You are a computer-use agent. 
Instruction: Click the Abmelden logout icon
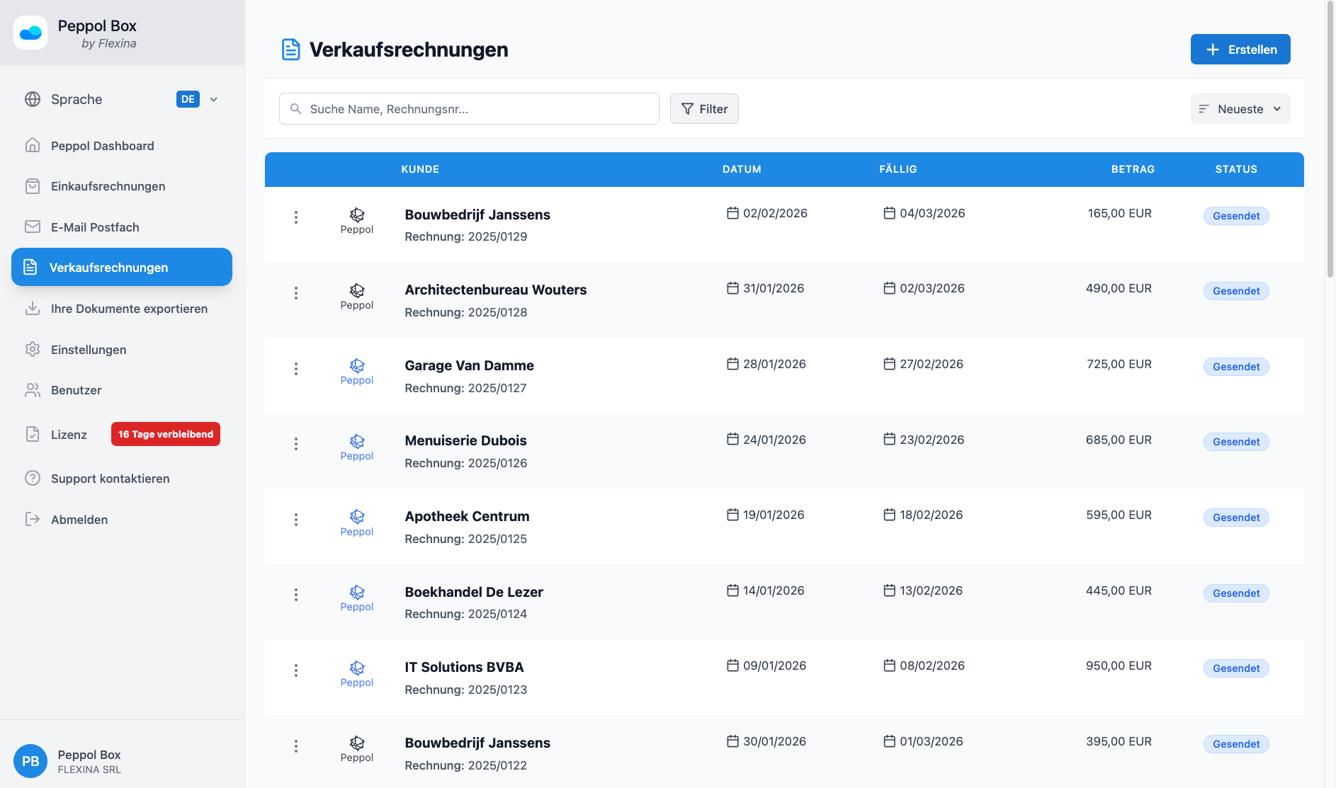33,519
